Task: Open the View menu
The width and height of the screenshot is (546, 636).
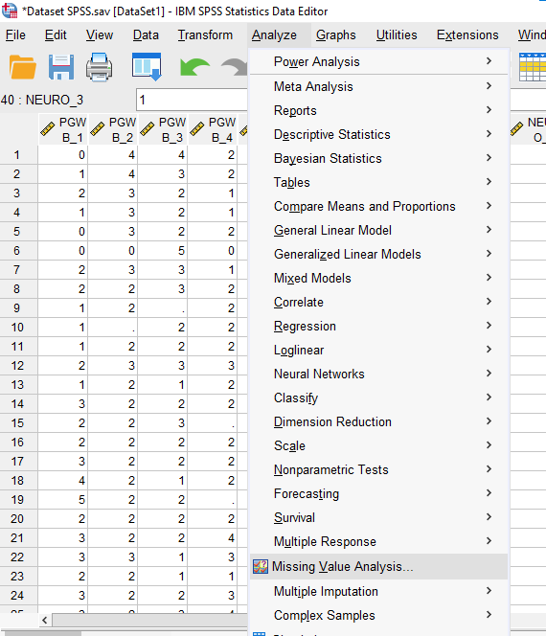Action: pyautogui.click(x=100, y=35)
